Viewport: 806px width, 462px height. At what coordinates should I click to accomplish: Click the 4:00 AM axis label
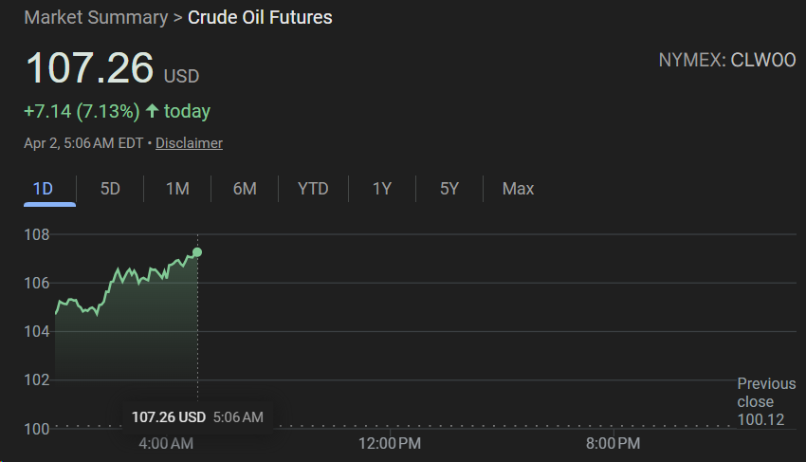pos(166,444)
